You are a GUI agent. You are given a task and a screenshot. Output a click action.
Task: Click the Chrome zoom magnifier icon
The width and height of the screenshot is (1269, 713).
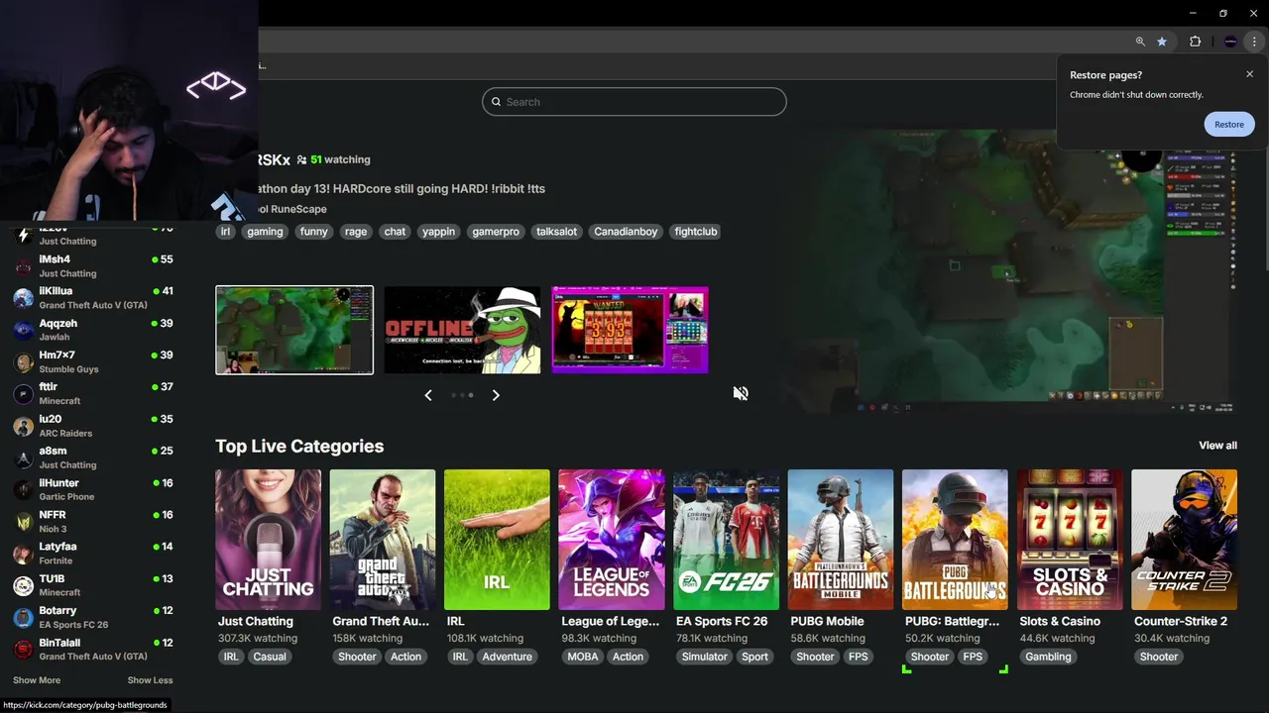coord(1140,42)
